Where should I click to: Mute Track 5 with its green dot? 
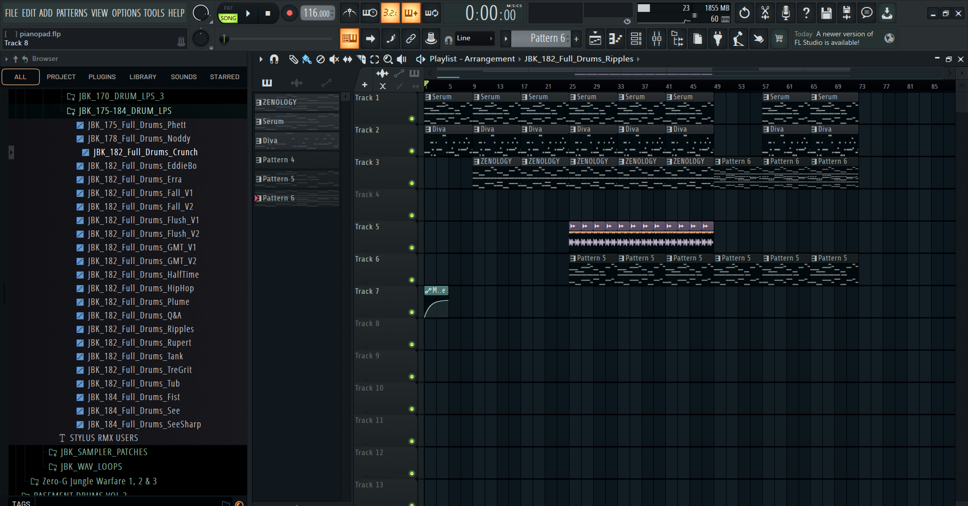tap(412, 248)
